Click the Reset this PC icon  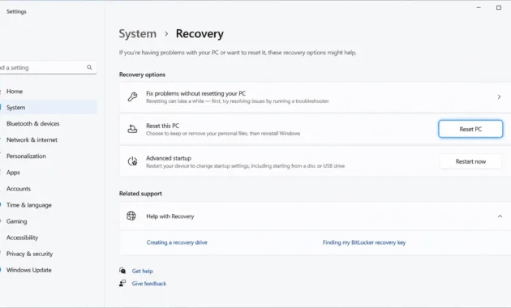point(132,129)
